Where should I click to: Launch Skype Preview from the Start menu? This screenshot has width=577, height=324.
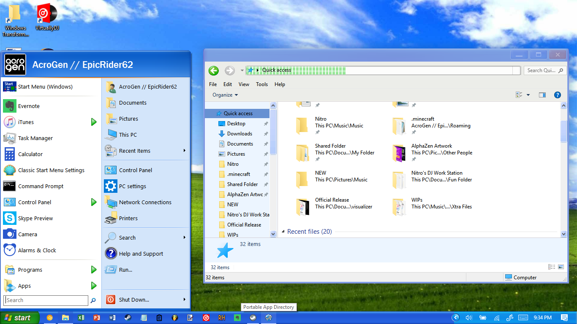35,218
